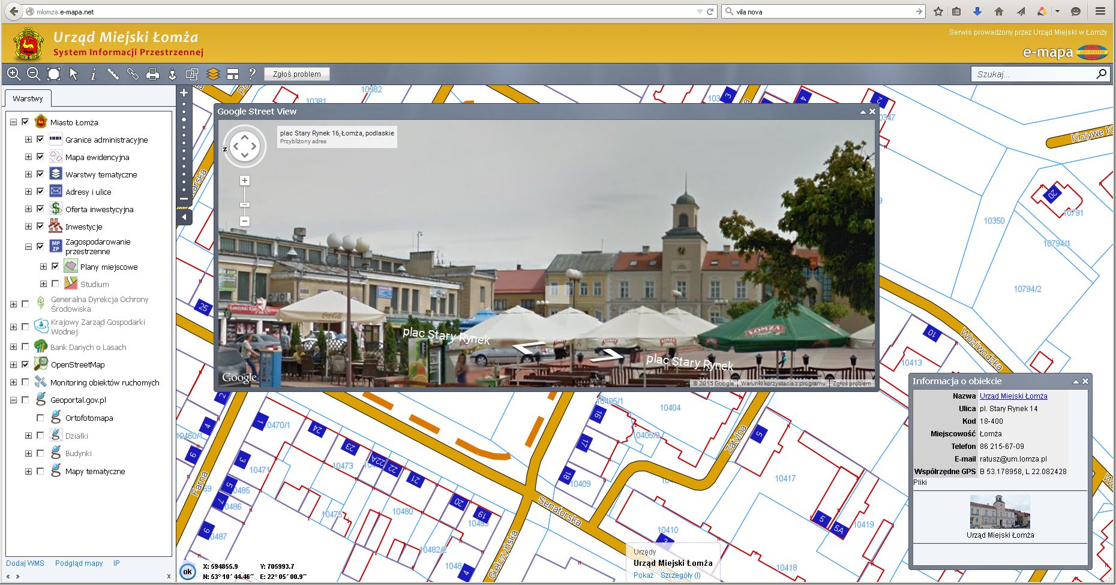Toggle the Mapa ewidencyjna checkbox
The width and height of the screenshot is (1116, 585).
click(40, 156)
